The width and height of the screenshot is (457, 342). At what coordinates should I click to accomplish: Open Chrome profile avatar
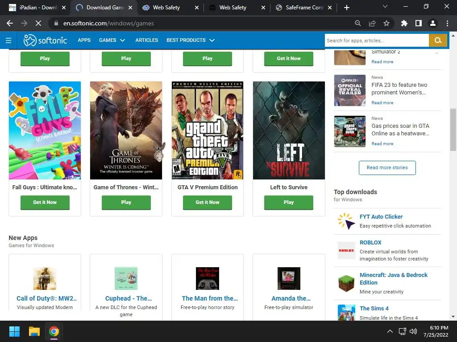433,23
